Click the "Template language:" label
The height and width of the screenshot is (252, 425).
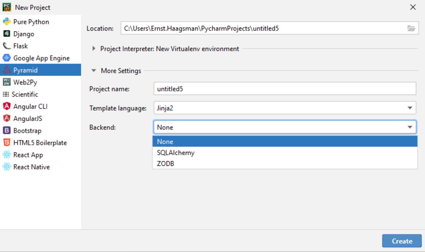click(x=118, y=108)
